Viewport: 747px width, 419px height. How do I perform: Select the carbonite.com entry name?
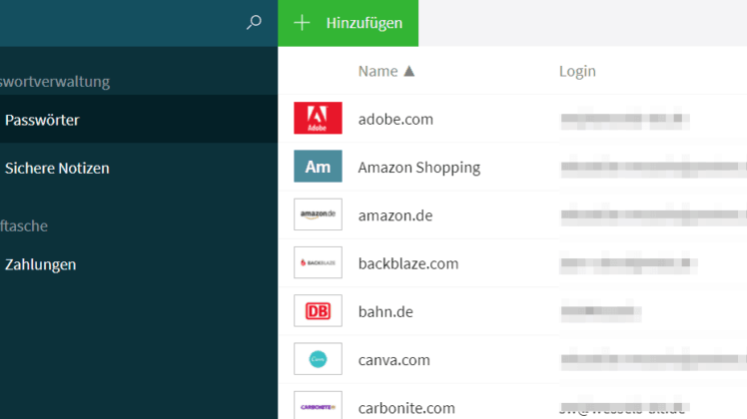[x=406, y=408]
